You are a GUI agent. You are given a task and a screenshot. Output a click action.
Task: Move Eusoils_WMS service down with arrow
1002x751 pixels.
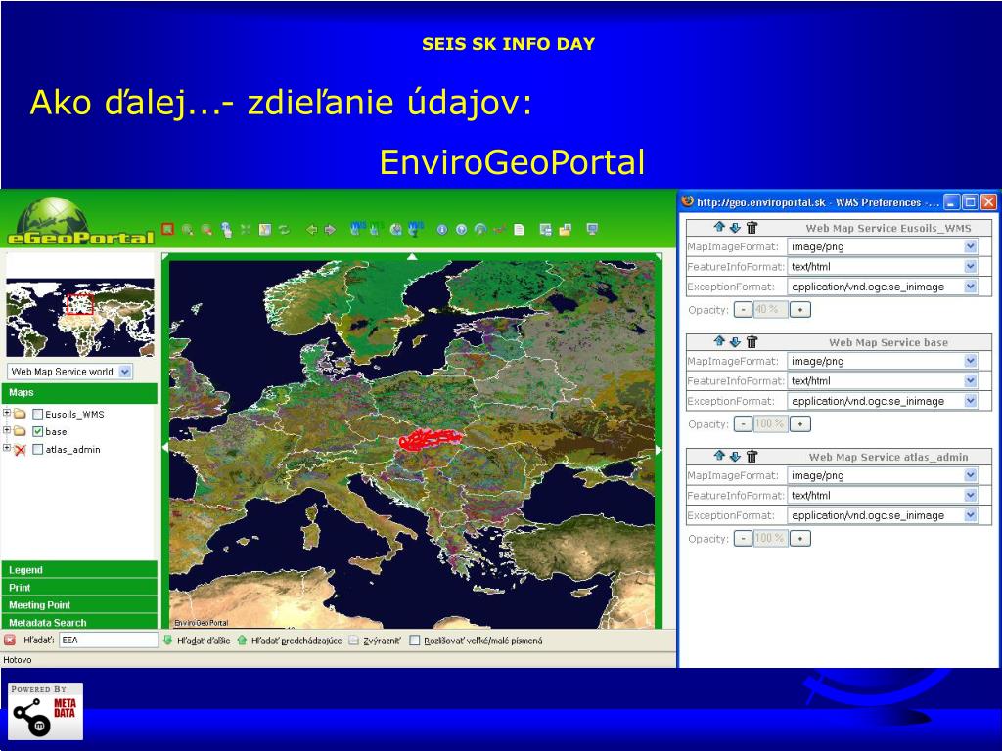click(x=735, y=227)
